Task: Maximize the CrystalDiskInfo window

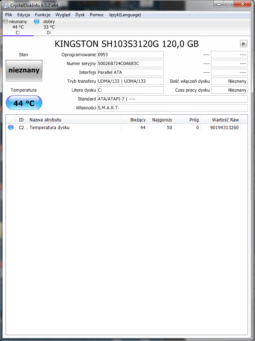Action: tap(229, 4)
